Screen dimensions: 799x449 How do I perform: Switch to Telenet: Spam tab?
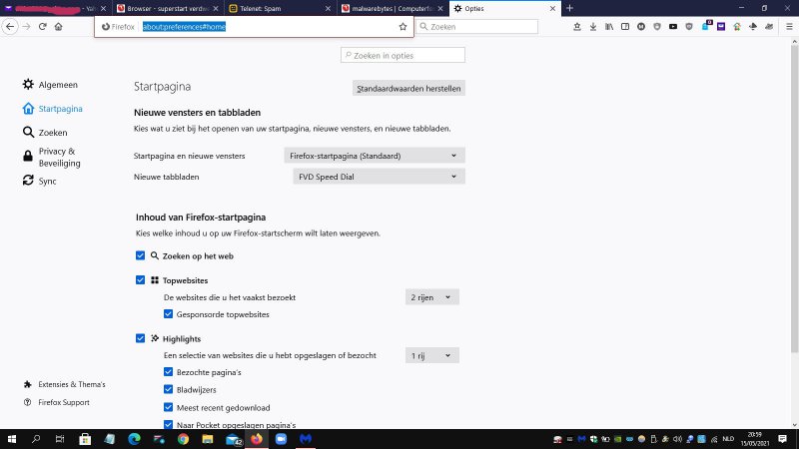pyautogui.click(x=280, y=8)
